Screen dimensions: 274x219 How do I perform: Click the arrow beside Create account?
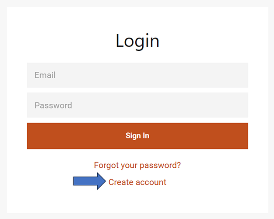[x=89, y=181]
